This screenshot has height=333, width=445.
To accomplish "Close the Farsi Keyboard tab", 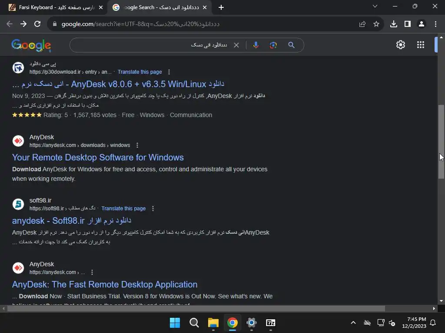I will point(101,7).
